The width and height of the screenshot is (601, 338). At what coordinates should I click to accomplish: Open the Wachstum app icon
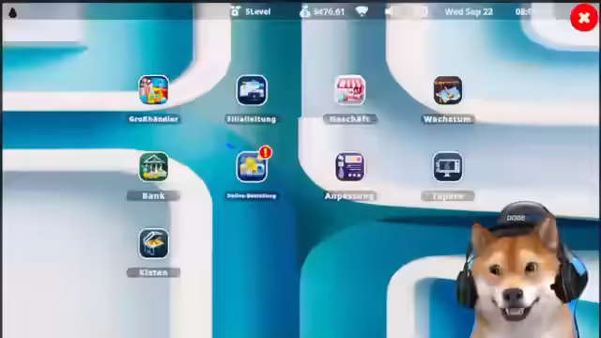point(448,90)
